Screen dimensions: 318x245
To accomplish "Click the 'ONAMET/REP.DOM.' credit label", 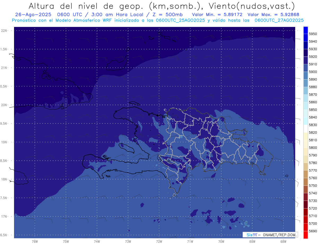I will coord(280,235).
